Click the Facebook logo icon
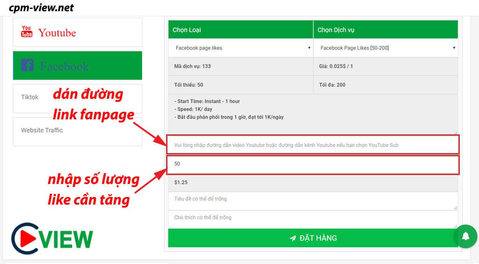This screenshot has height=264, width=479. click(27, 65)
